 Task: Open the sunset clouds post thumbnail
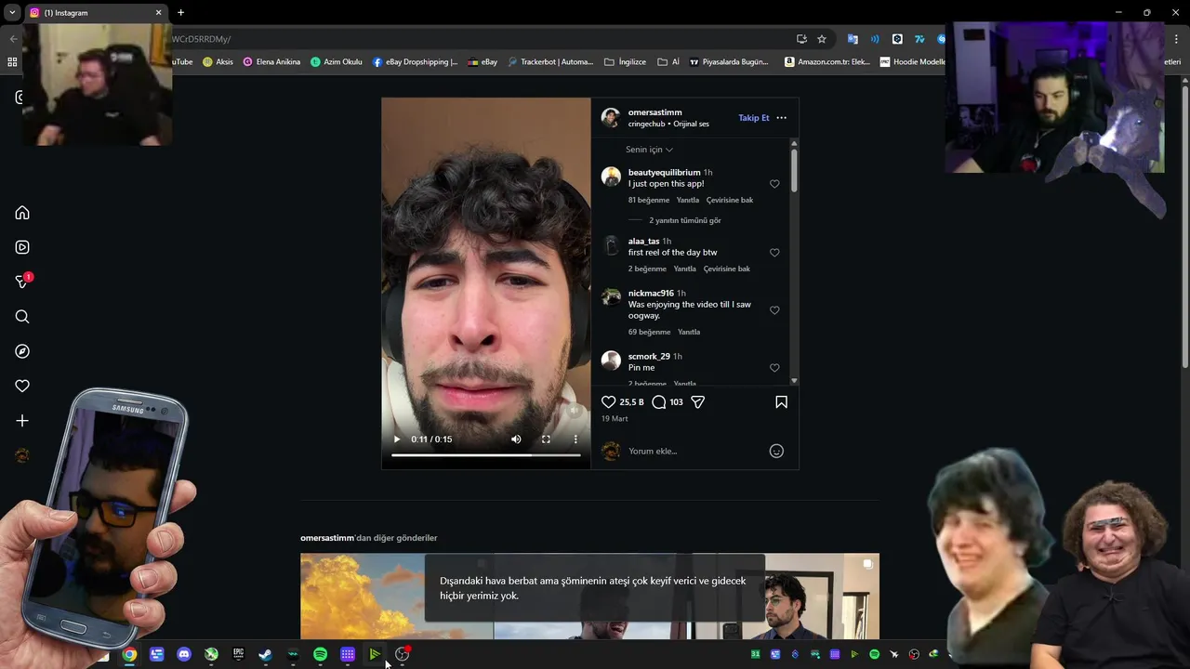[x=397, y=597]
